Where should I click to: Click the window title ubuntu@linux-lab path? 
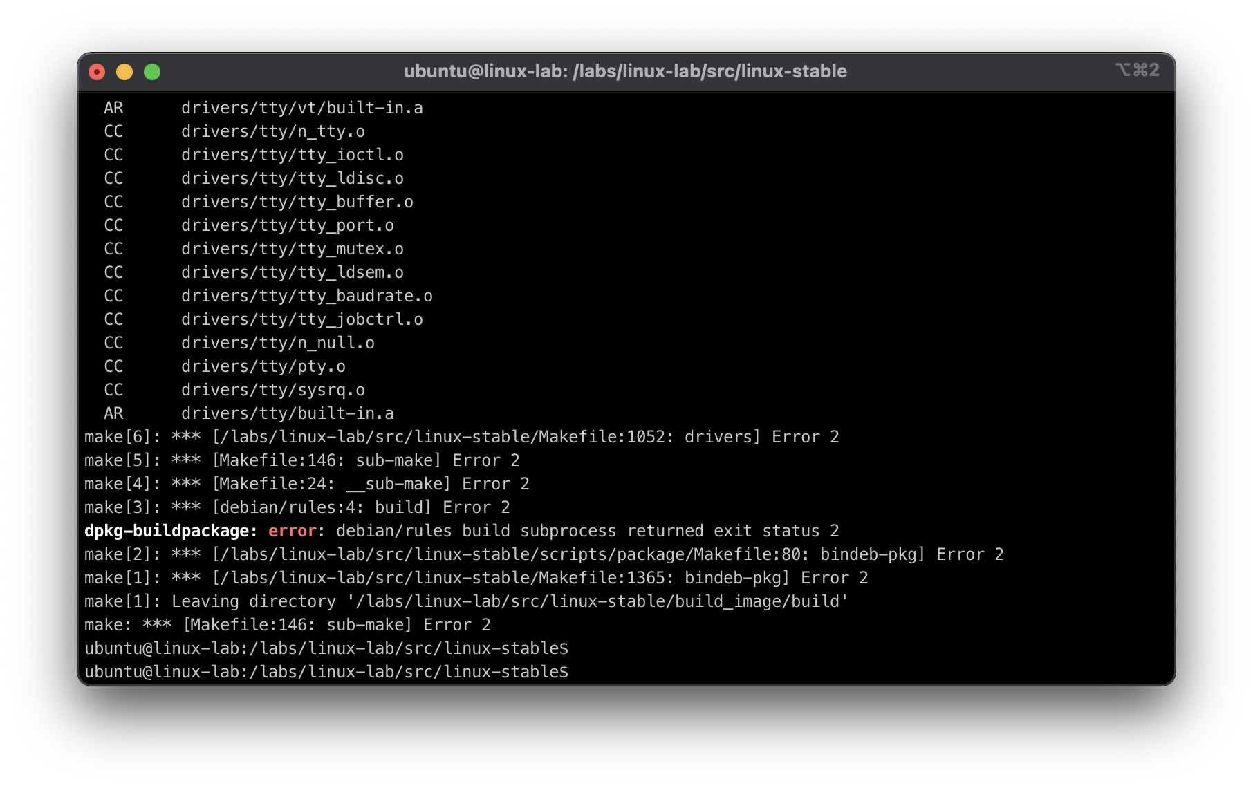tap(625, 71)
